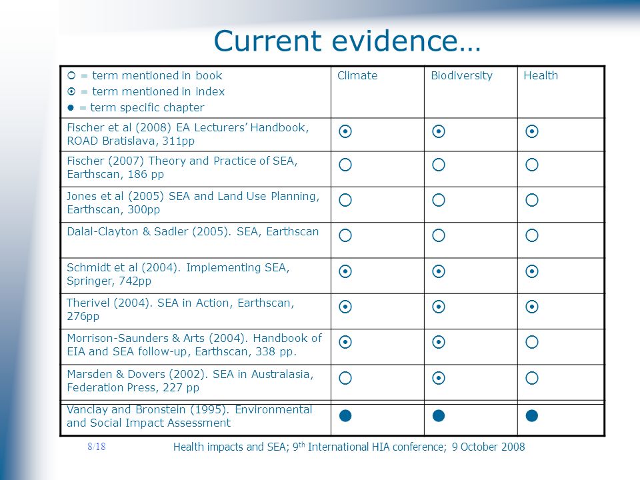Image resolution: width=640 pixels, height=480 pixels.
Task: Click the 'Health' column header
Action: point(541,75)
